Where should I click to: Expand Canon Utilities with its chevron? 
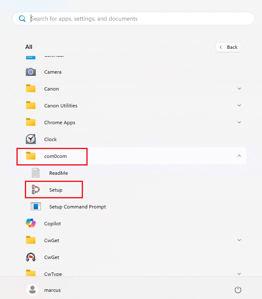click(239, 105)
